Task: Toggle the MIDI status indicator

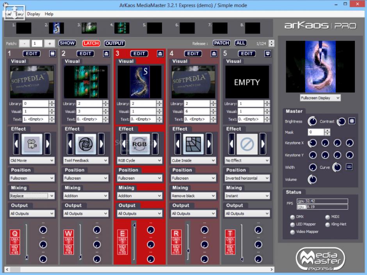Action: 328,217
